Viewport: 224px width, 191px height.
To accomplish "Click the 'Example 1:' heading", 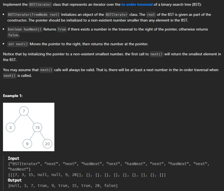I will (x=13, y=95).
